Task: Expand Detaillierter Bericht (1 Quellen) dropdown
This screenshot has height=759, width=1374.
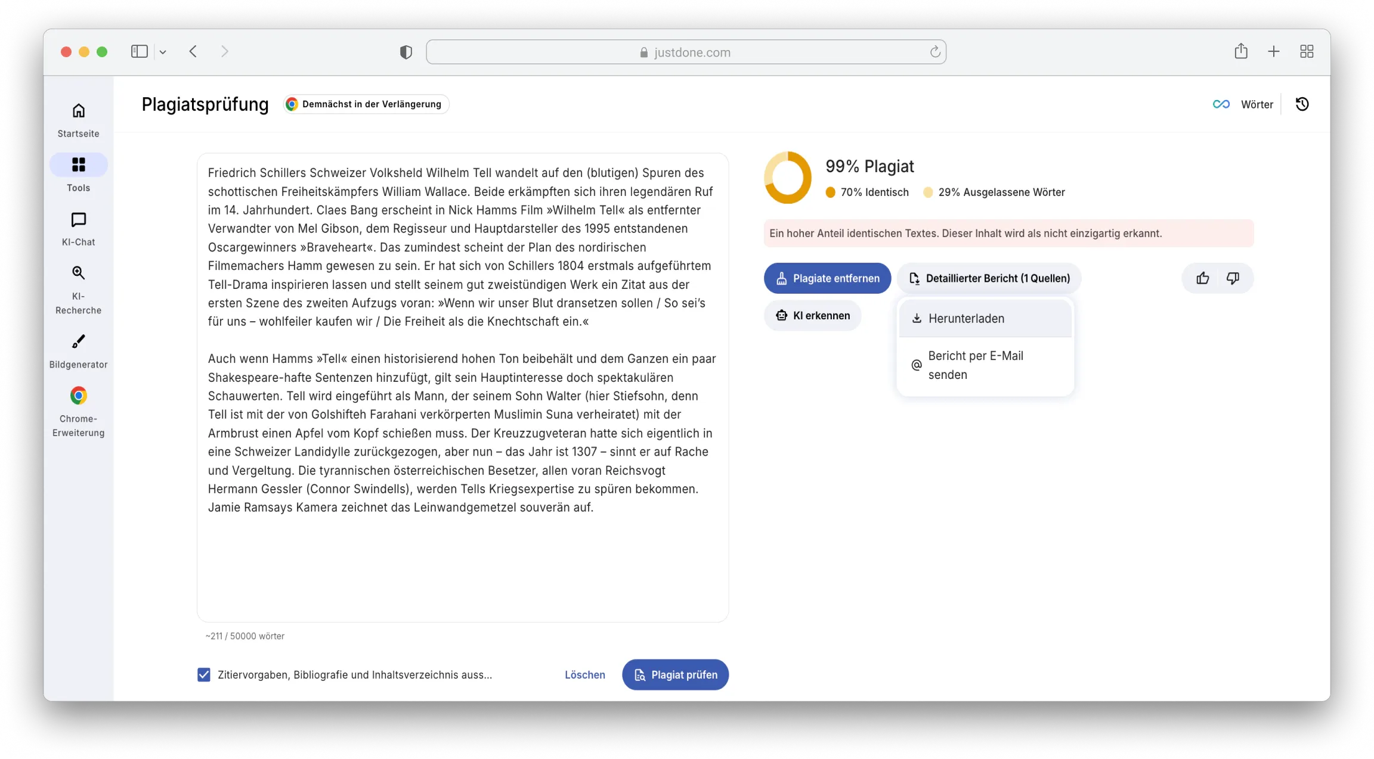Action: coord(988,278)
